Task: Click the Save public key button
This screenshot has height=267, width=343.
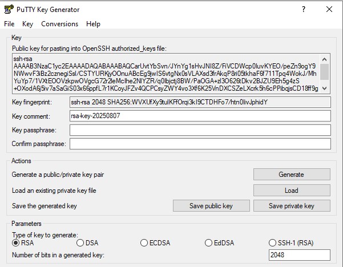Action: (211, 206)
